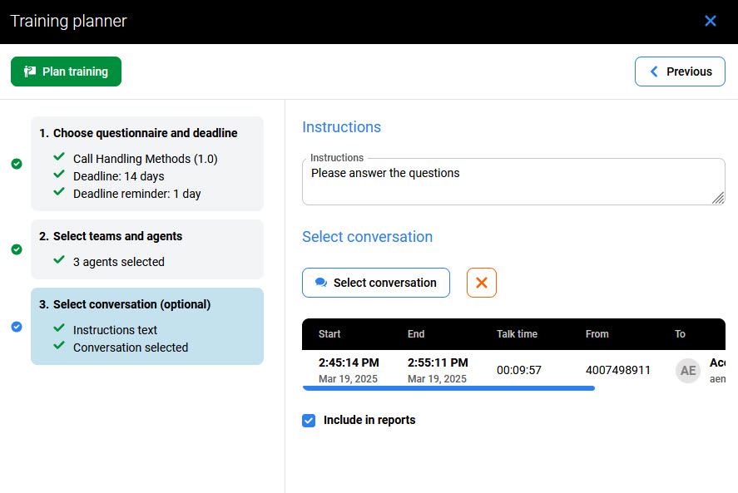Sort by the Start column header
738x493 pixels.
(329, 334)
